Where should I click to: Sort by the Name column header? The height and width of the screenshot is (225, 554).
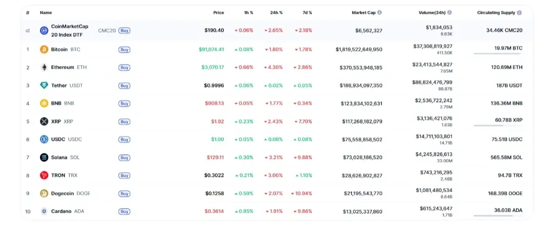[x=46, y=12]
